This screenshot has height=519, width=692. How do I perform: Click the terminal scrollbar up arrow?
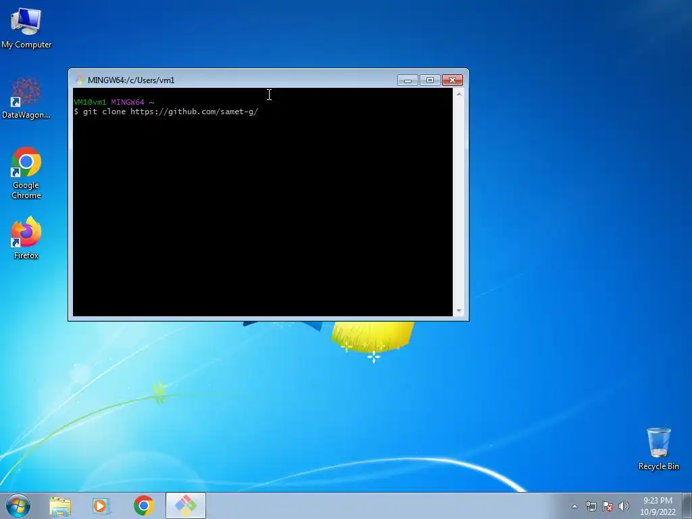pyautogui.click(x=459, y=94)
